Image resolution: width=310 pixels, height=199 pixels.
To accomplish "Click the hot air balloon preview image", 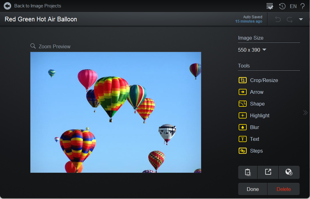I will (116, 112).
